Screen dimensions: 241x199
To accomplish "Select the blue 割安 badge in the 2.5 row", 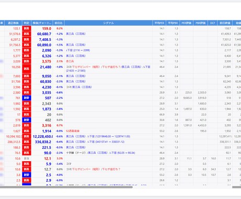I will point(27,175).
